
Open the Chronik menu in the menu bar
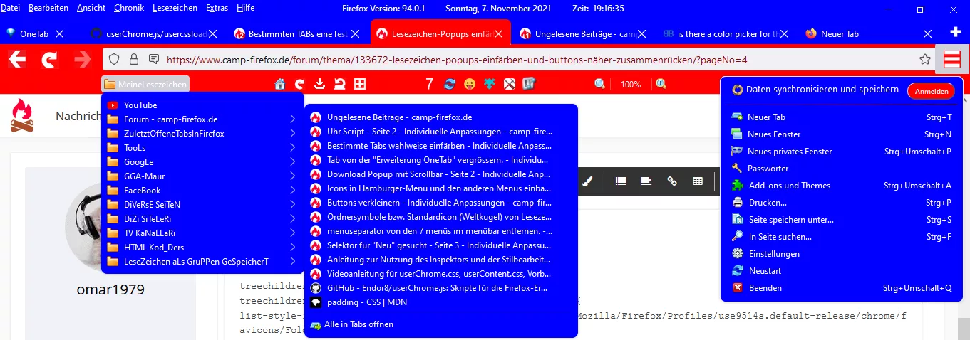(x=128, y=8)
